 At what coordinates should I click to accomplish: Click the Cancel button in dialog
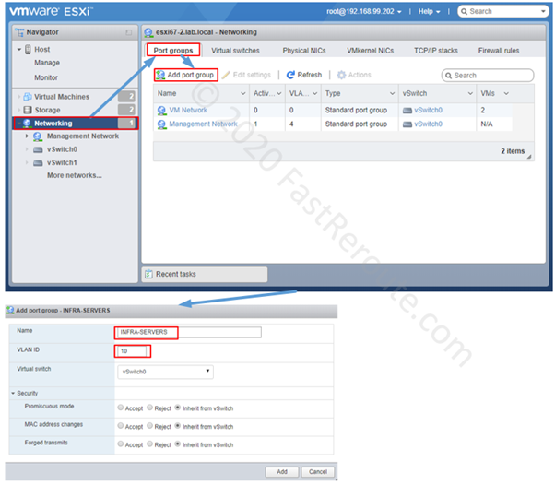coord(318,472)
